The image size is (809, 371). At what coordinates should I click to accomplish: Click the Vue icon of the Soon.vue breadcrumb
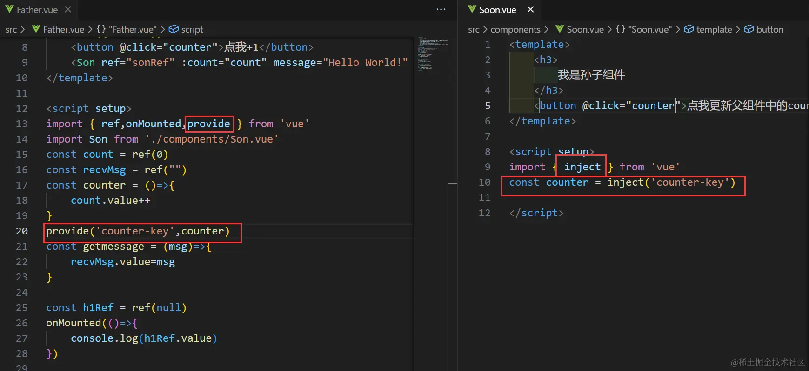[560, 29]
